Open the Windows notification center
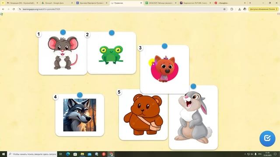This screenshot has width=280, height=157. (275, 154)
